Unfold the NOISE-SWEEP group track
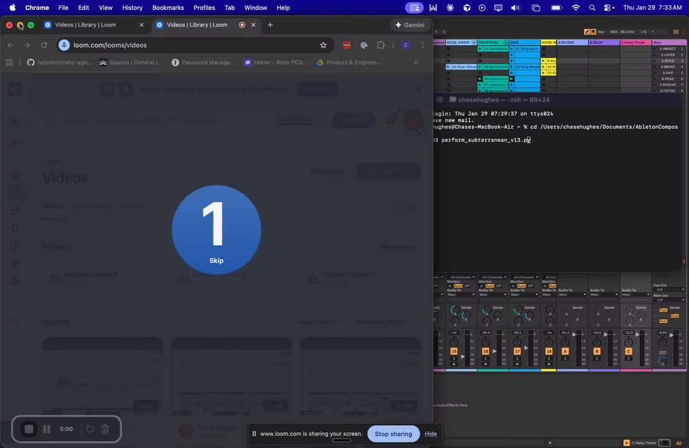Viewport: 689px width, 448px height. click(x=474, y=42)
